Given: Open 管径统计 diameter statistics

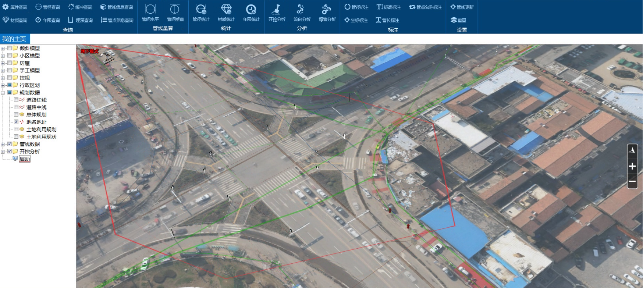Looking at the screenshot, I should pyautogui.click(x=201, y=13).
